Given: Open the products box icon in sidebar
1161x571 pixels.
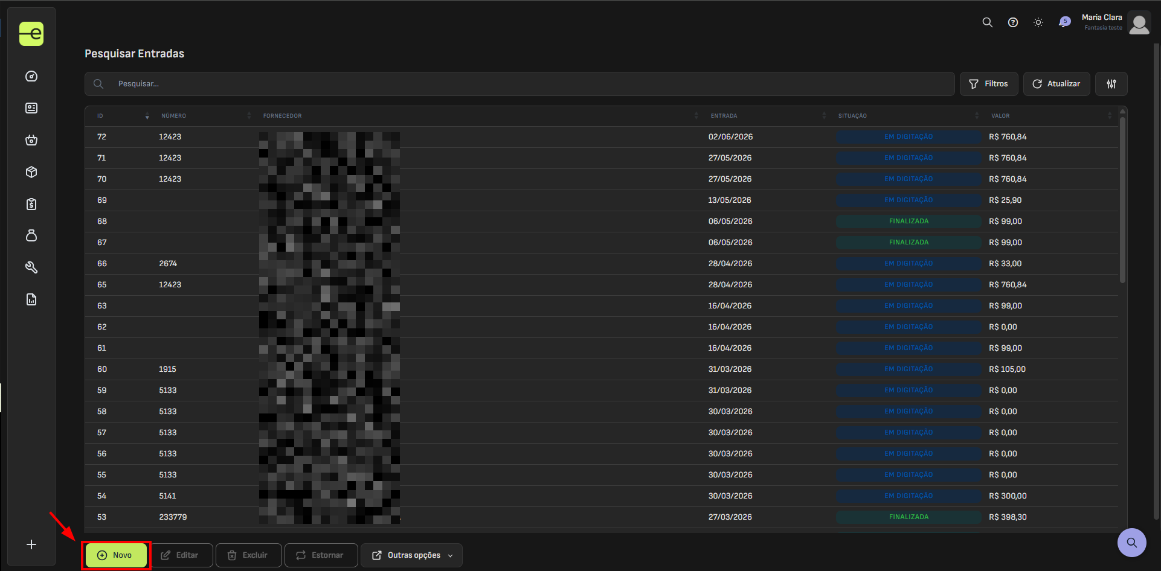Looking at the screenshot, I should [x=31, y=172].
